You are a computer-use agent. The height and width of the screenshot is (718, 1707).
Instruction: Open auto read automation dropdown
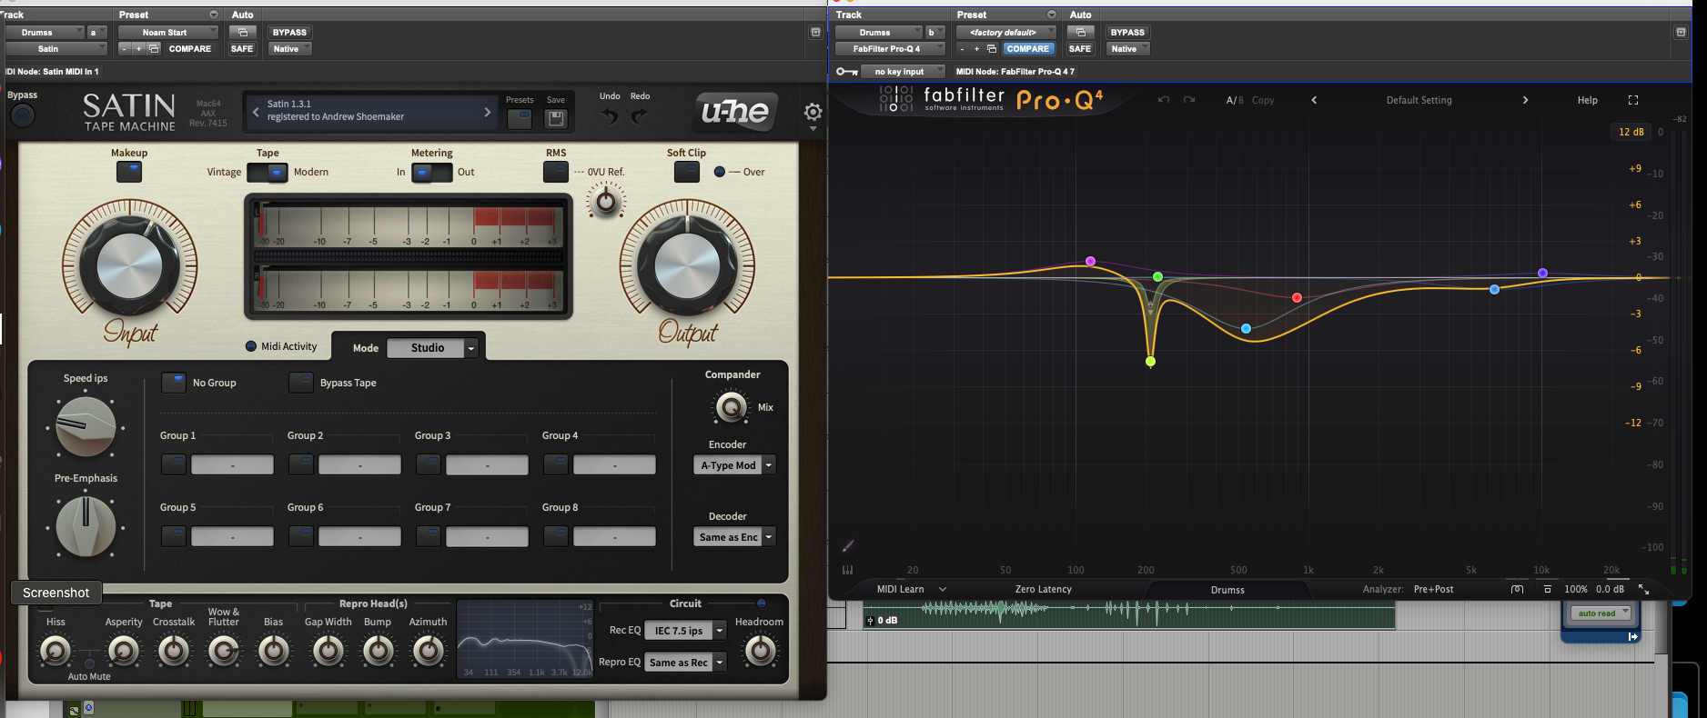pos(1601,613)
